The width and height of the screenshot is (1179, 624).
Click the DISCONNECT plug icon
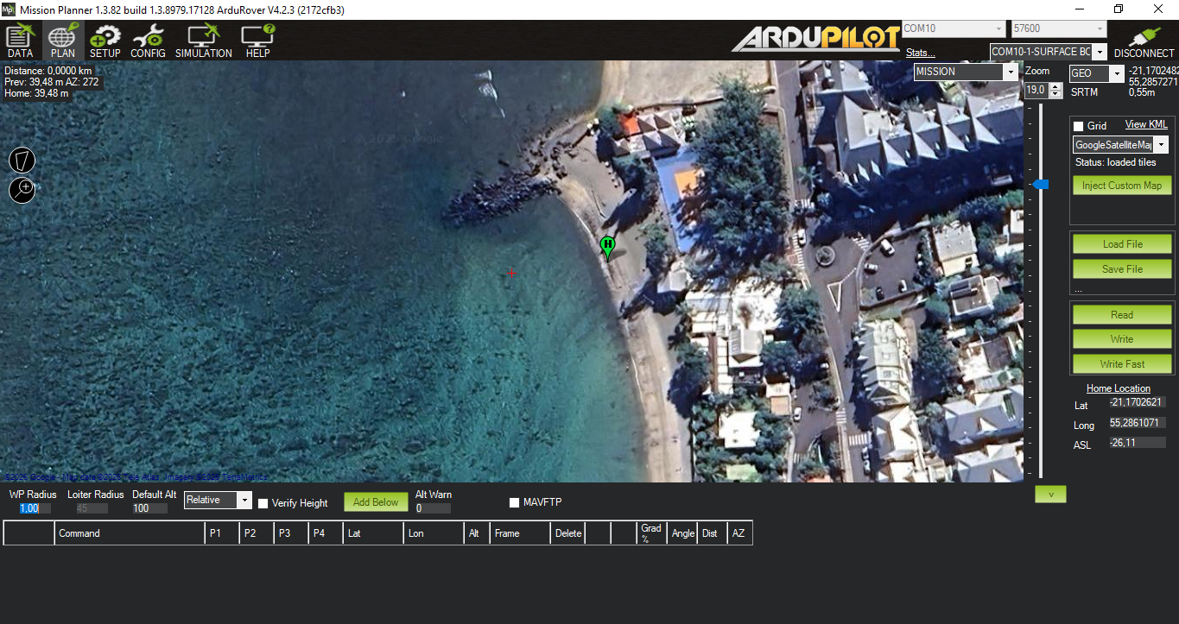[x=1144, y=41]
